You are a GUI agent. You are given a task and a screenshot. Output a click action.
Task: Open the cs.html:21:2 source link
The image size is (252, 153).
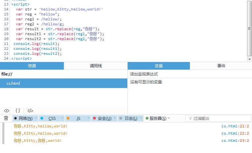[x=235, y=126]
